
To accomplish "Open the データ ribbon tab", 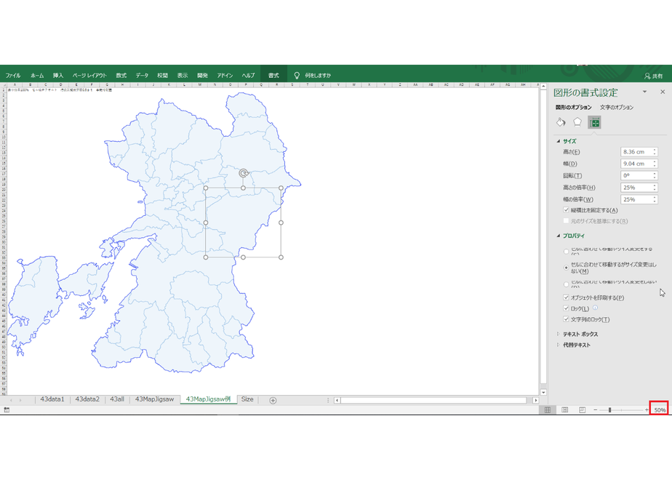I will [x=142, y=76].
